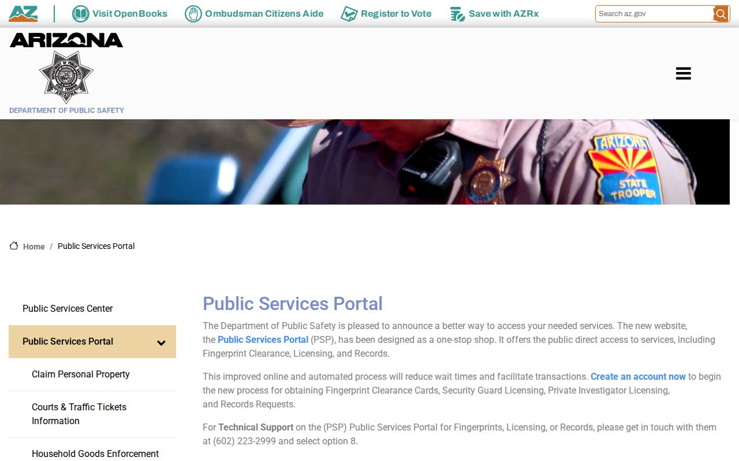The width and height of the screenshot is (739, 461).
Task: Select Public Services Center sidebar item
Action: pos(92,309)
